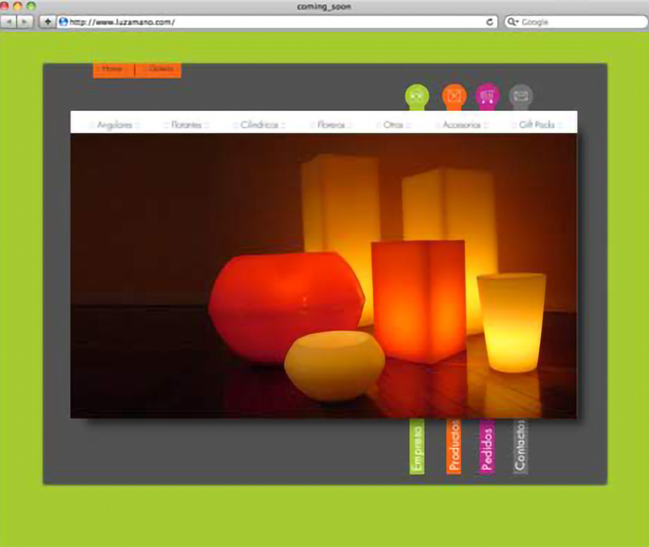Select the Flotantes menu item
Image resolution: width=649 pixels, height=547 pixels.
pyautogui.click(x=186, y=125)
